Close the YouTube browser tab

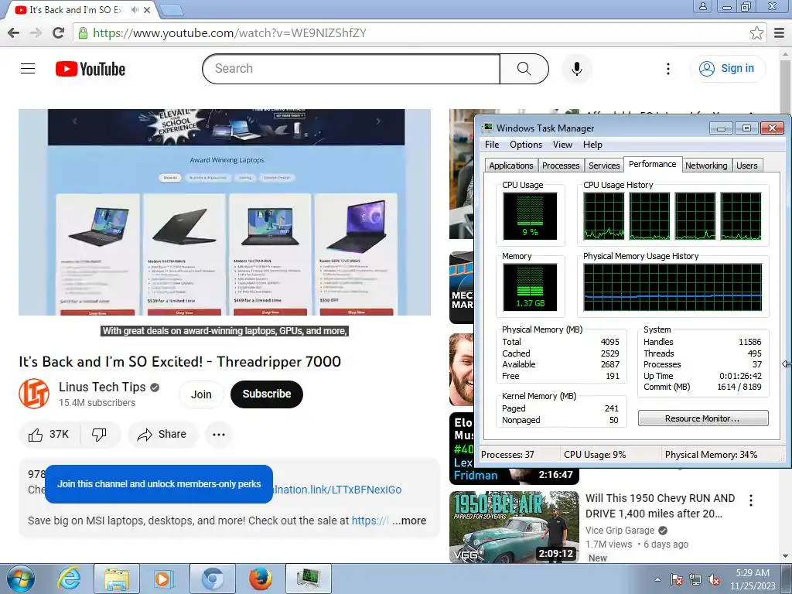pyautogui.click(x=147, y=9)
